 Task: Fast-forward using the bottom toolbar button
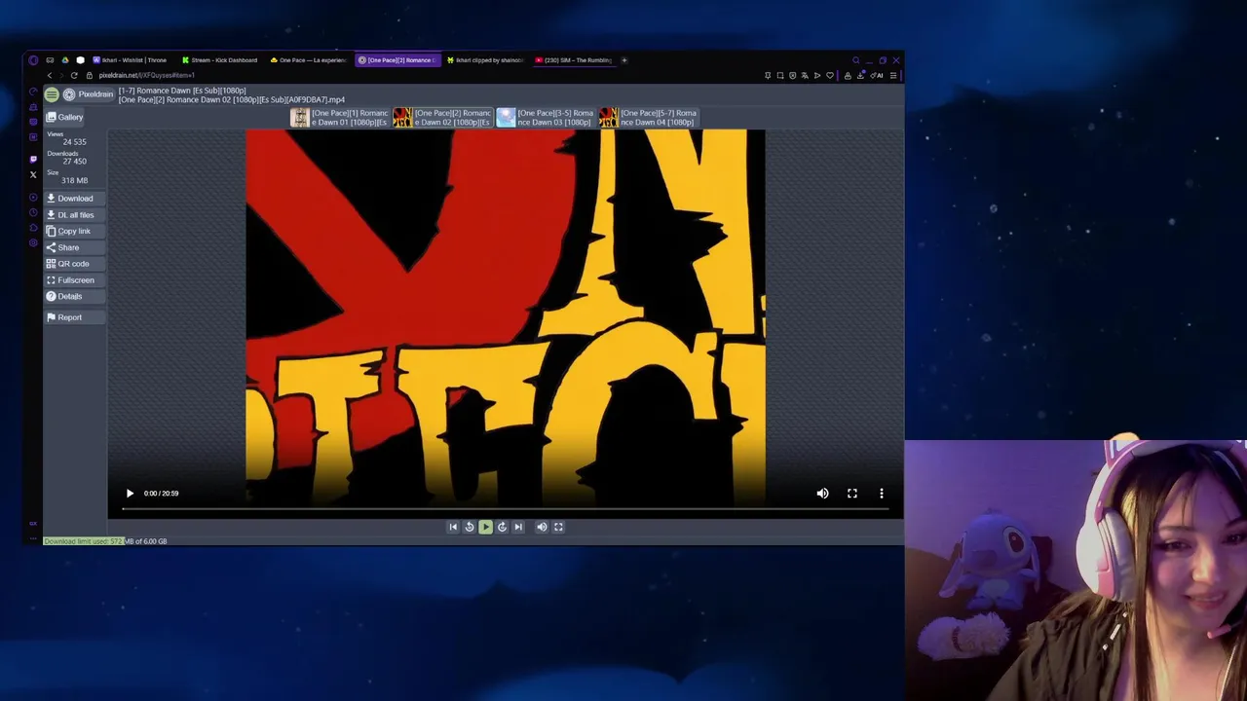tap(502, 527)
